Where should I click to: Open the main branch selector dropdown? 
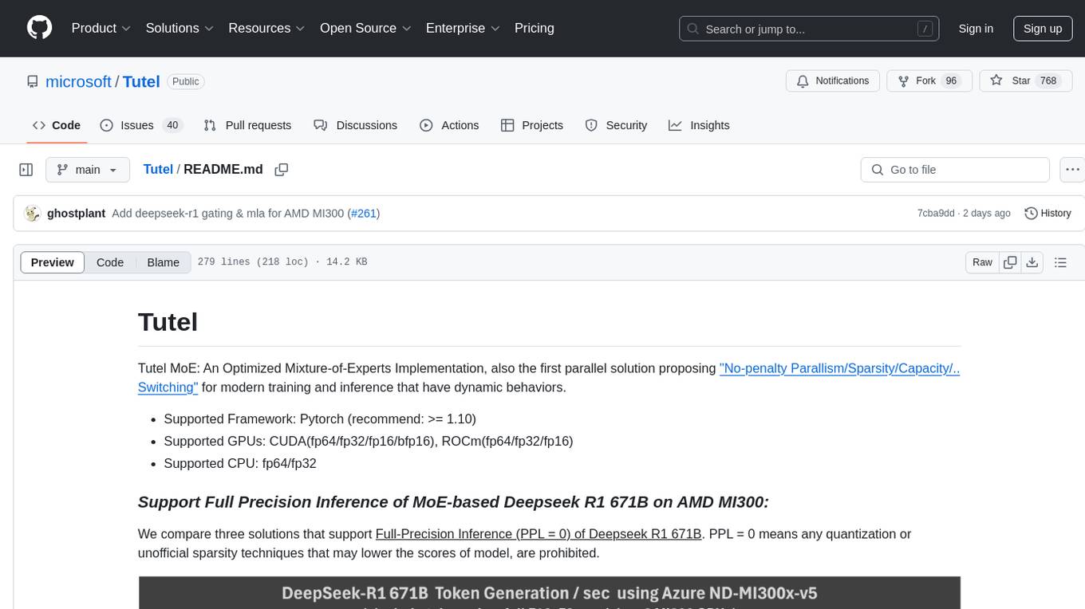click(x=88, y=170)
